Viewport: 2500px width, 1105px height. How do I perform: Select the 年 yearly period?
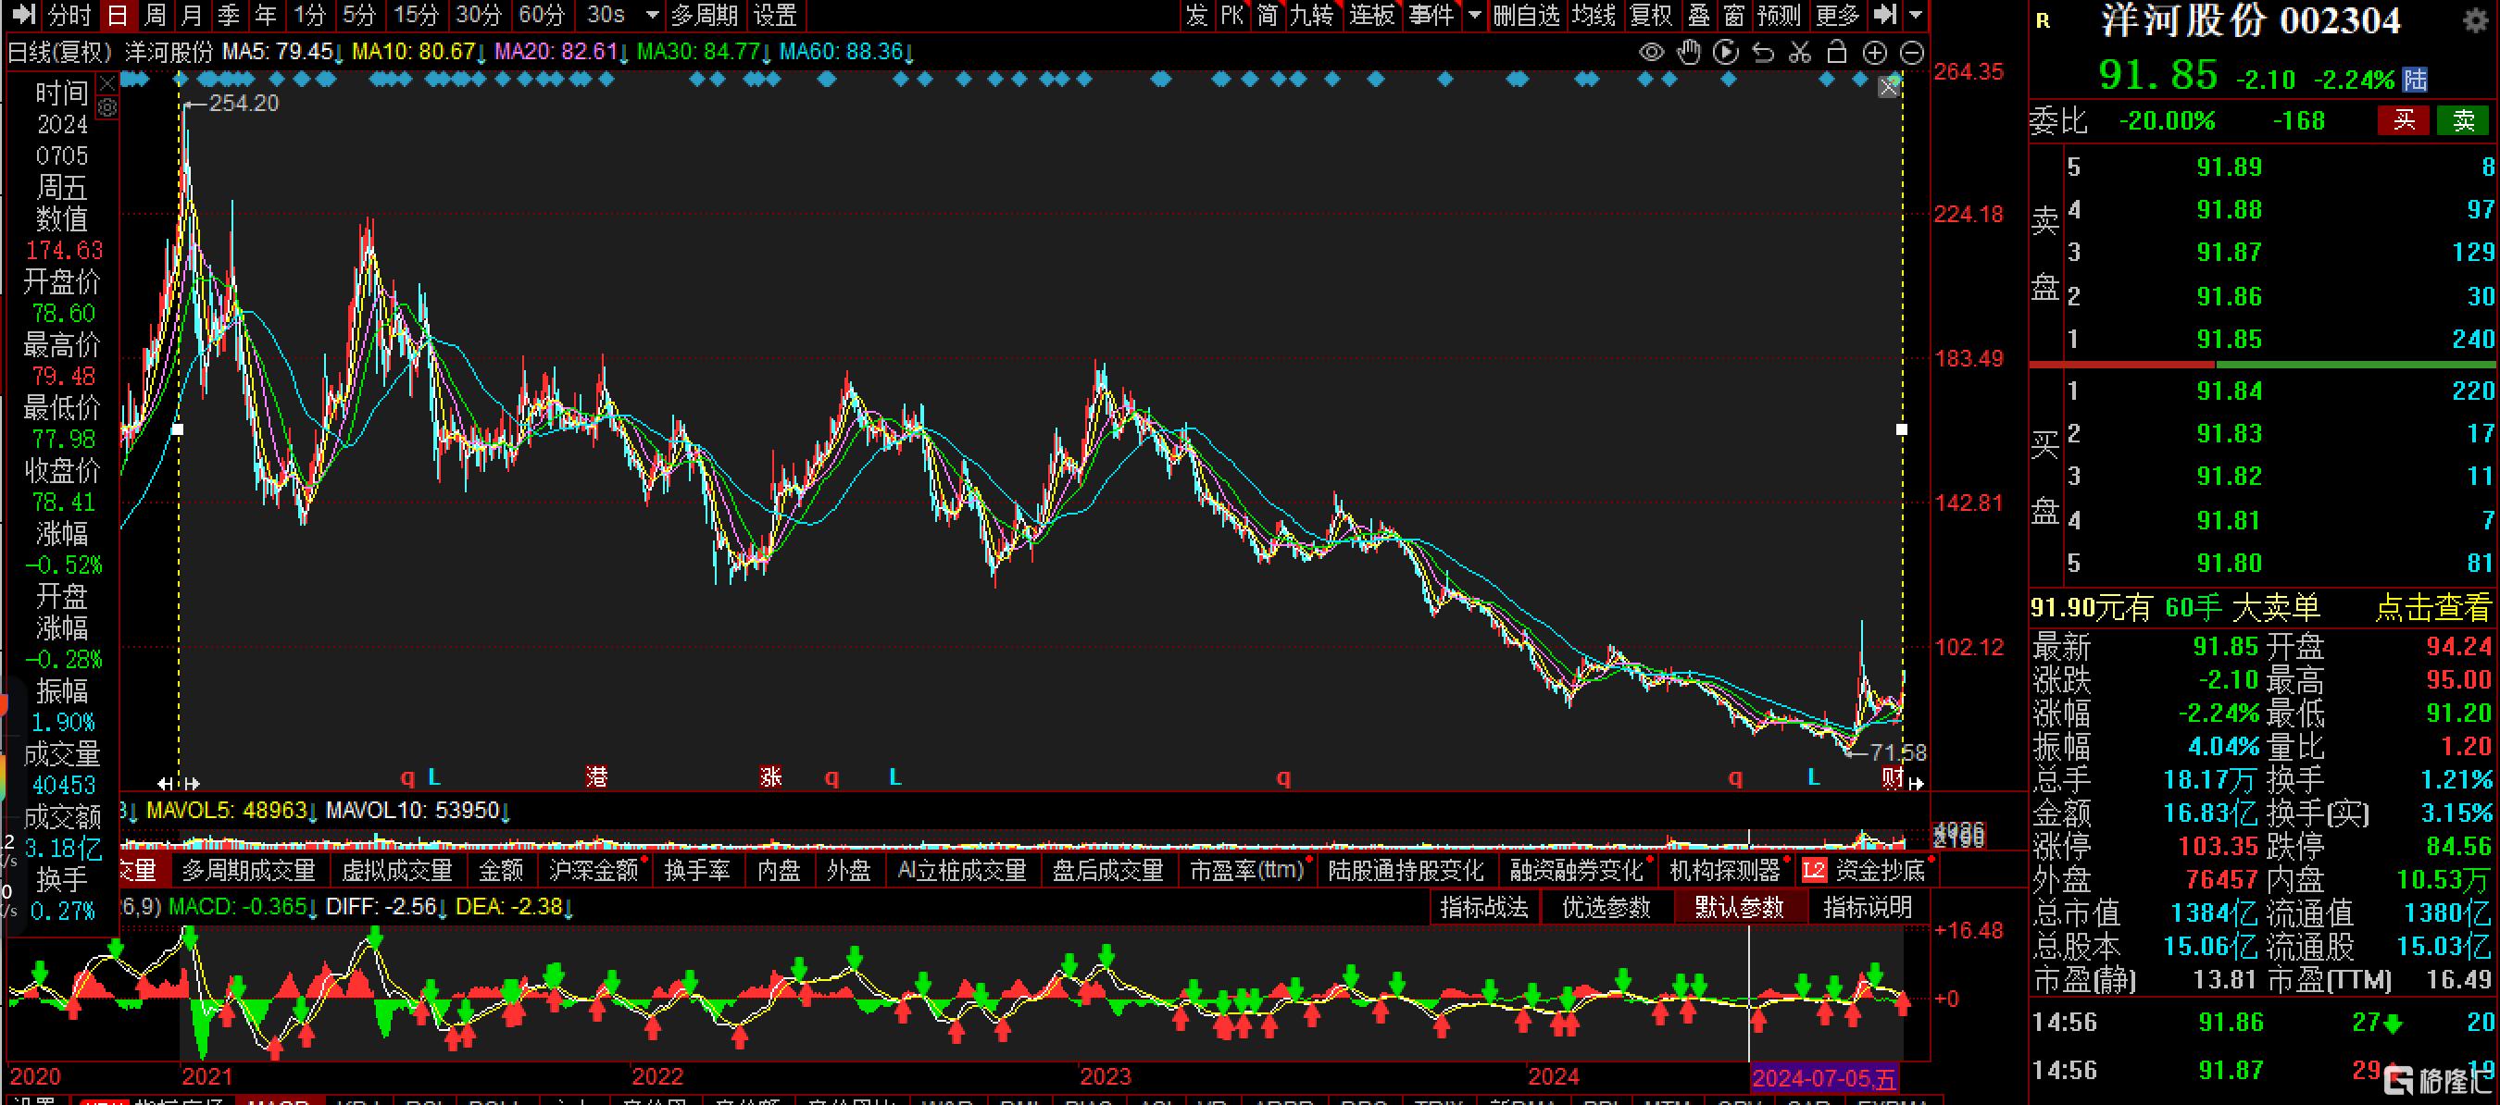pos(265,15)
